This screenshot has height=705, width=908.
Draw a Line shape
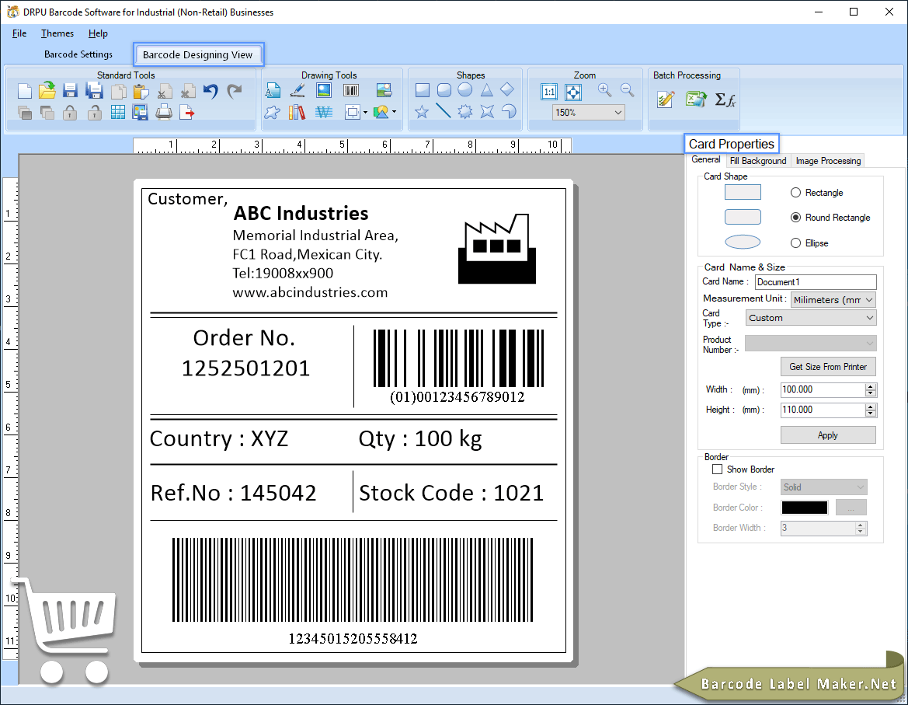click(444, 110)
